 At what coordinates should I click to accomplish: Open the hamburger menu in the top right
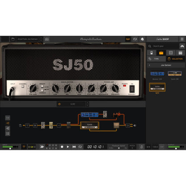(x=182, y=39)
